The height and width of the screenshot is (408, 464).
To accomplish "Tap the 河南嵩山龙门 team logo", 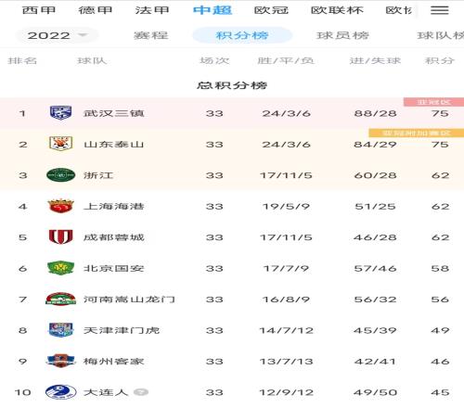I will [x=60, y=299].
